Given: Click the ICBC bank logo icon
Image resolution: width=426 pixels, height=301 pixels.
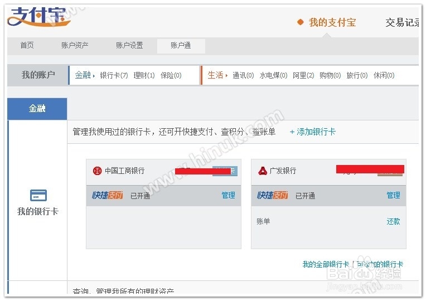Looking at the screenshot, I should 97,171.
